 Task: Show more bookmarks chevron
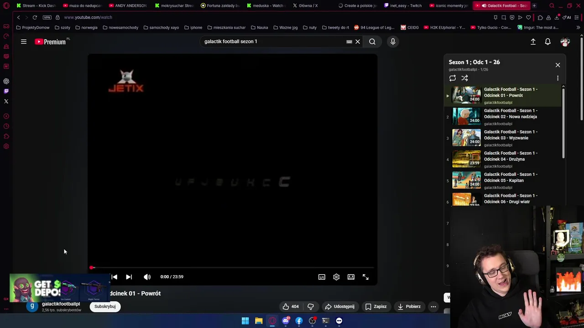coord(578,27)
